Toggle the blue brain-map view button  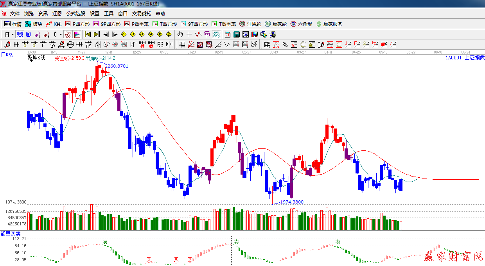coord(20,34)
